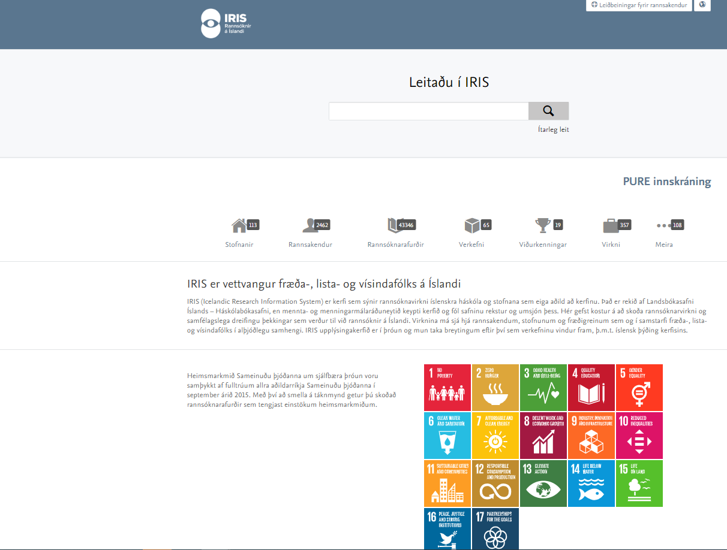The width and height of the screenshot is (727, 550).
Task: Open the globe language selector
Action: tap(702, 5)
